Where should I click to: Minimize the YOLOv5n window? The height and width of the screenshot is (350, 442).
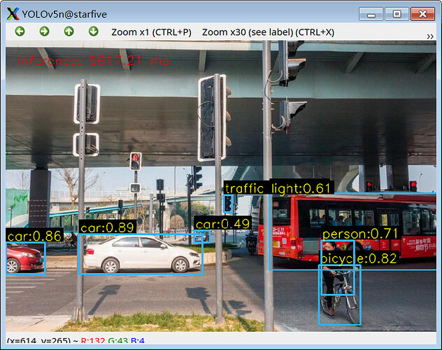pos(371,13)
